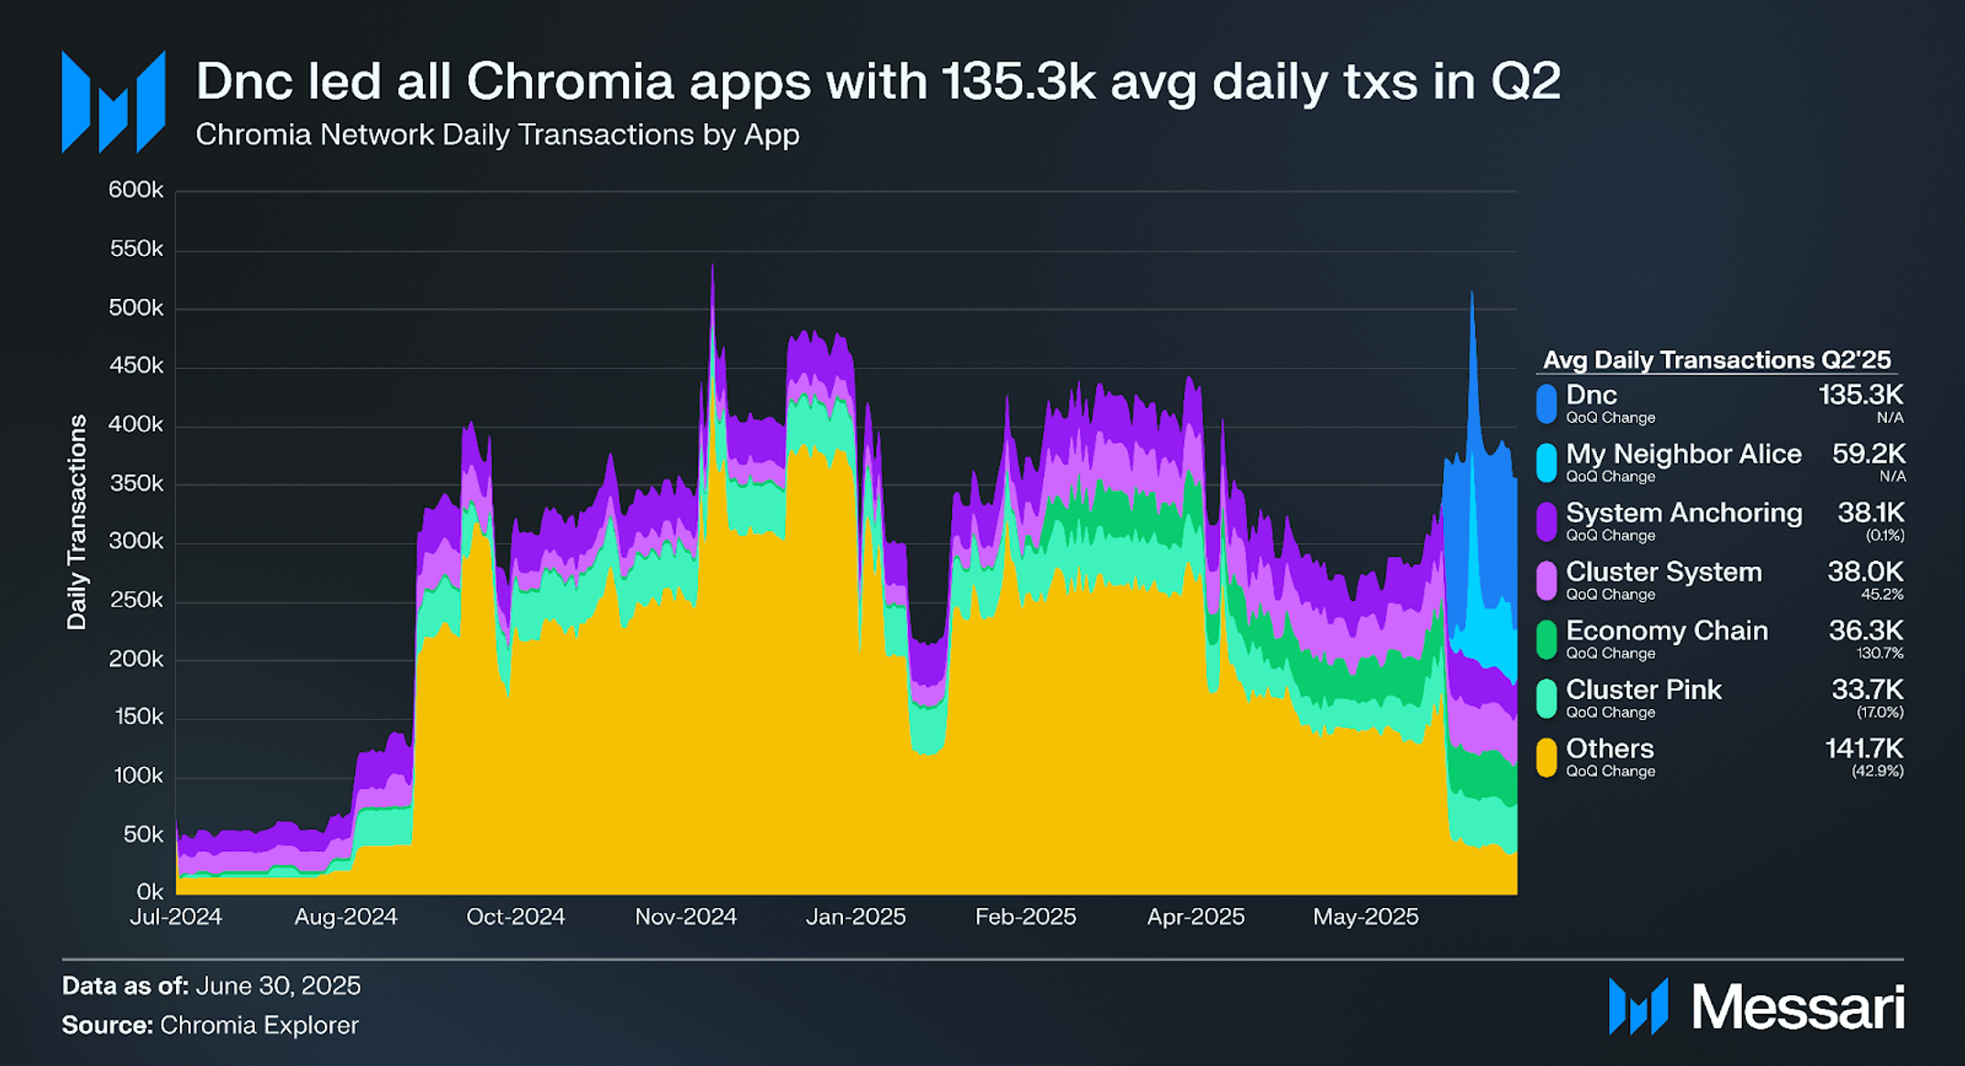
Task: Click the Avg Daily Transactions Q2'25 legend header
Action: click(1716, 360)
